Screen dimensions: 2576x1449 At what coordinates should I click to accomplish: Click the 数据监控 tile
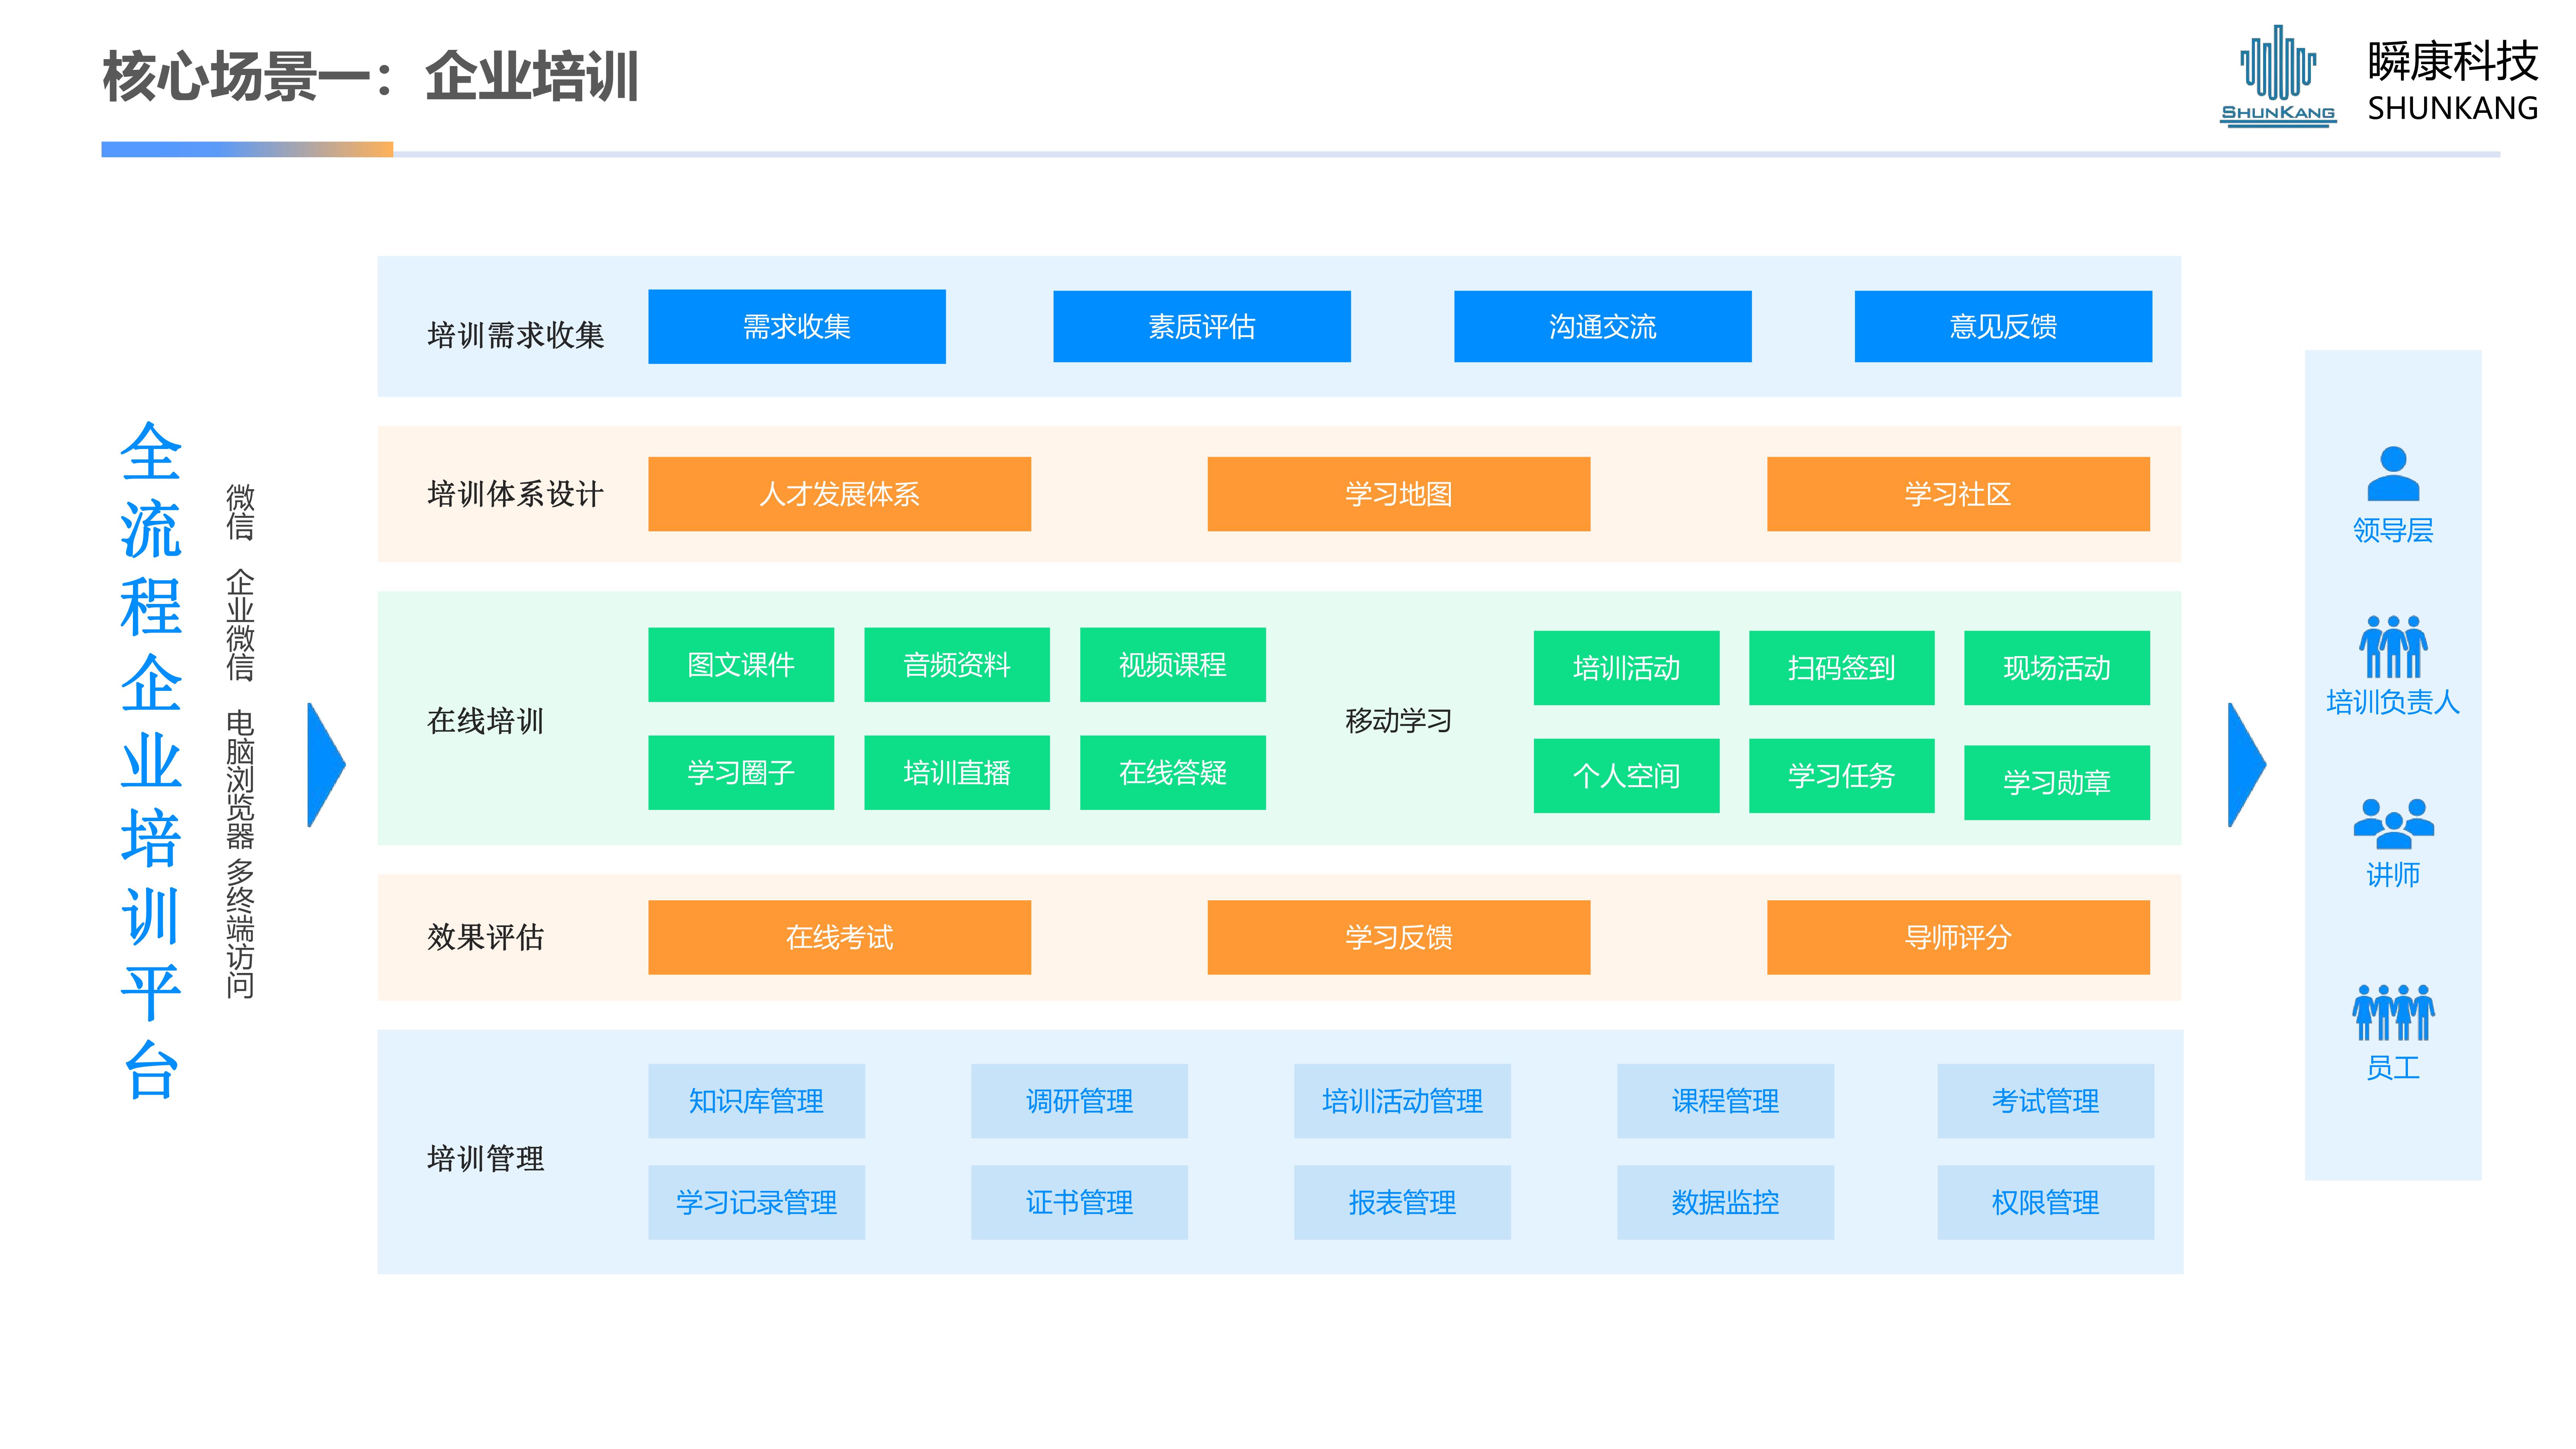1725,1202
